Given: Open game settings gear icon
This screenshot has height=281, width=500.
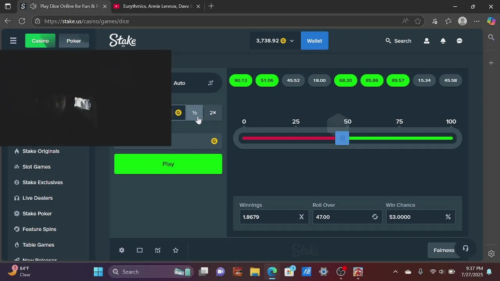Looking at the screenshot, I should pos(121,250).
